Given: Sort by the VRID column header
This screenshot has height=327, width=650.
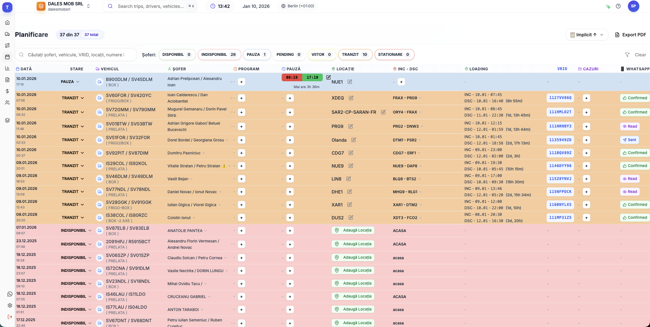Looking at the screenshot, I should [x=562, y=69].
